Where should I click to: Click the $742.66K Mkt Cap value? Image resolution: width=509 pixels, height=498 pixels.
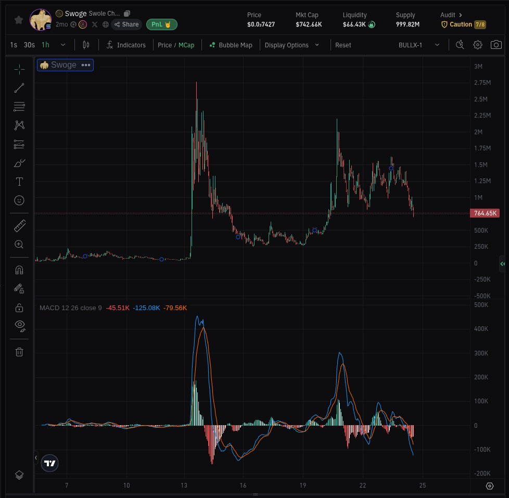tap(309, 24)
